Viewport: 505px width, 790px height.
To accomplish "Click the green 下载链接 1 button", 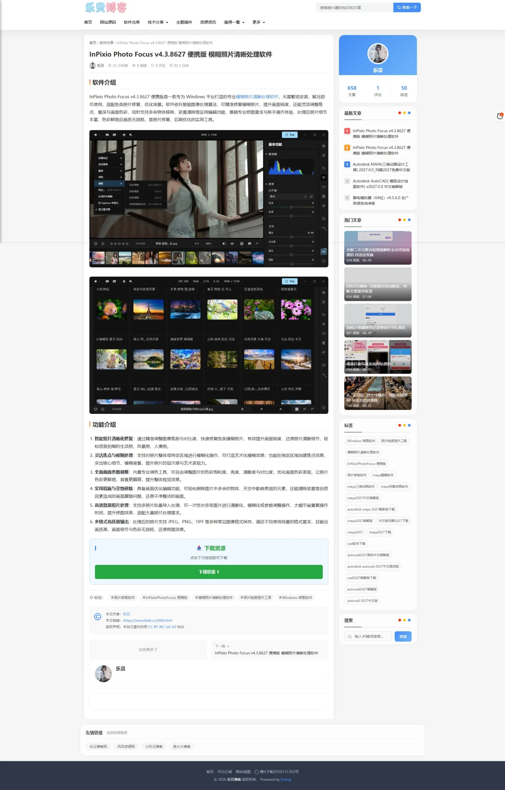I will (x=209, y=572).
